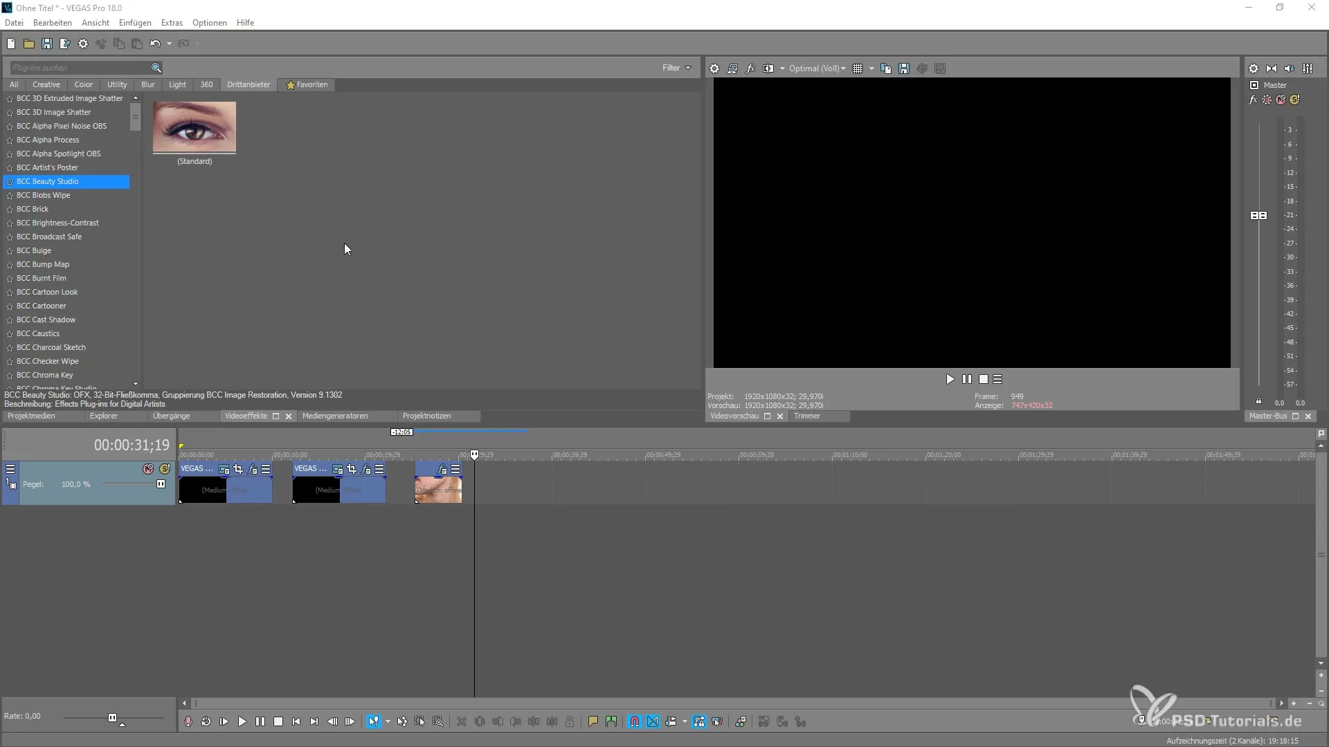This screenshot has width=1329, height=747.
Task: Open project properties gear in main toolbar
Action: pyautogui.click(x=83, y=44)
